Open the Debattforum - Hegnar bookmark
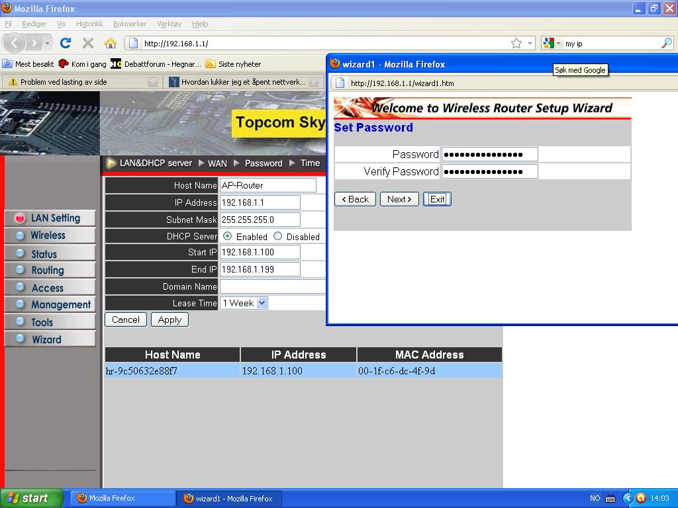 click(x=156, y=64)
